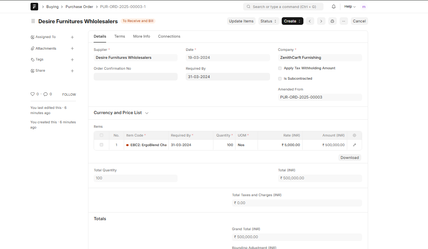Click the item quantity 100 cell
428x249 pixels.
click(224, 145)
